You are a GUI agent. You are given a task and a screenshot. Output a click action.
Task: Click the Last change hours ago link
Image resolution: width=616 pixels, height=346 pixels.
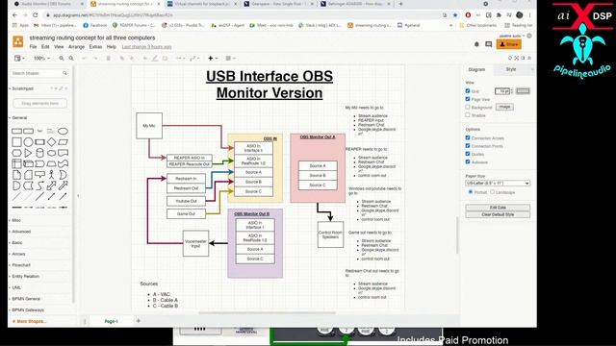point(146,47)
